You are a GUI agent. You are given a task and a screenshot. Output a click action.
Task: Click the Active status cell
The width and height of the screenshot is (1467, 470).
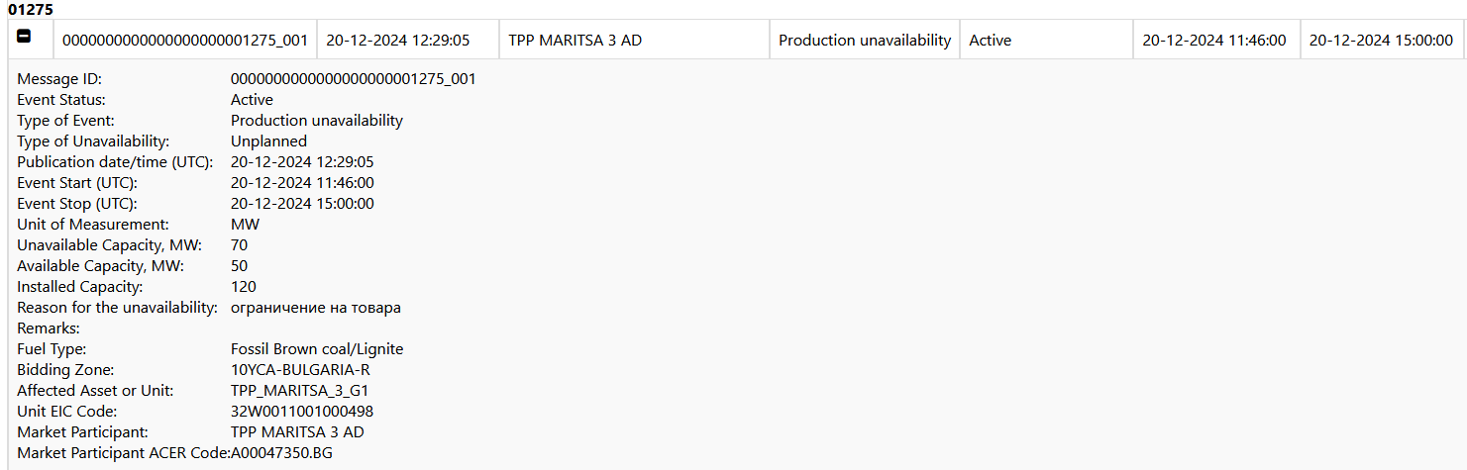click(990, 41)
